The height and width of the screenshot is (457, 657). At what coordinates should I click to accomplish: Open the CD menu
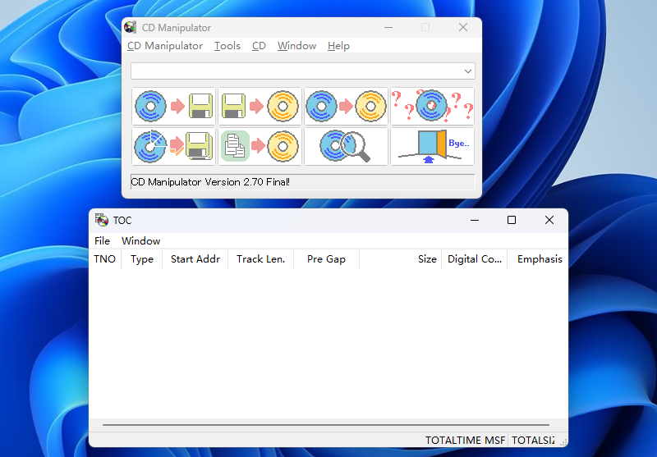(x=259, y=46)
